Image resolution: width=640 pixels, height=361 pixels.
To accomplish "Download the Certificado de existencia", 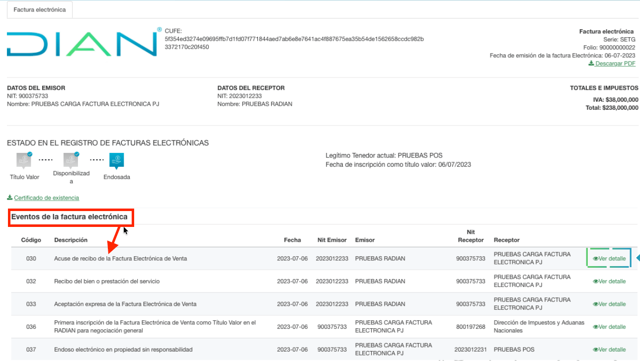I will tap(43, 198).
